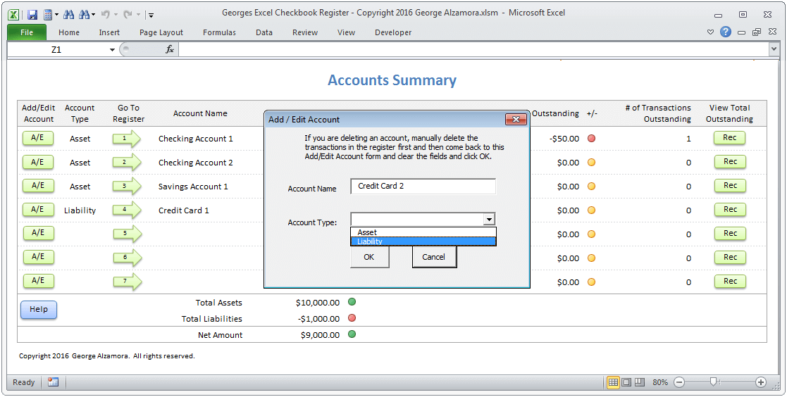Close the Add / Edit Account dialog
This screenshot has height=397, width=787.
[x=516, y=119]
